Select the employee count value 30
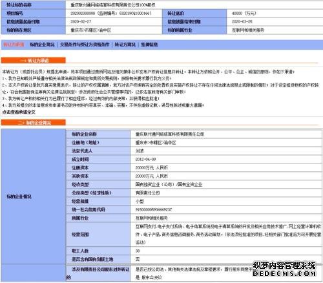This screenshot has height=283, width=323. click(138, 251)
